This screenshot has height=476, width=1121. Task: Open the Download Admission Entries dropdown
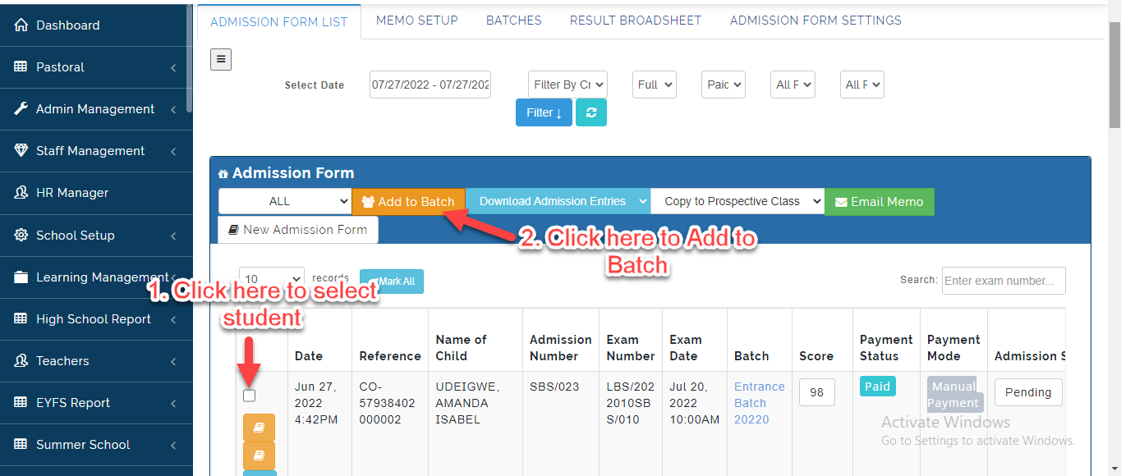558,202
